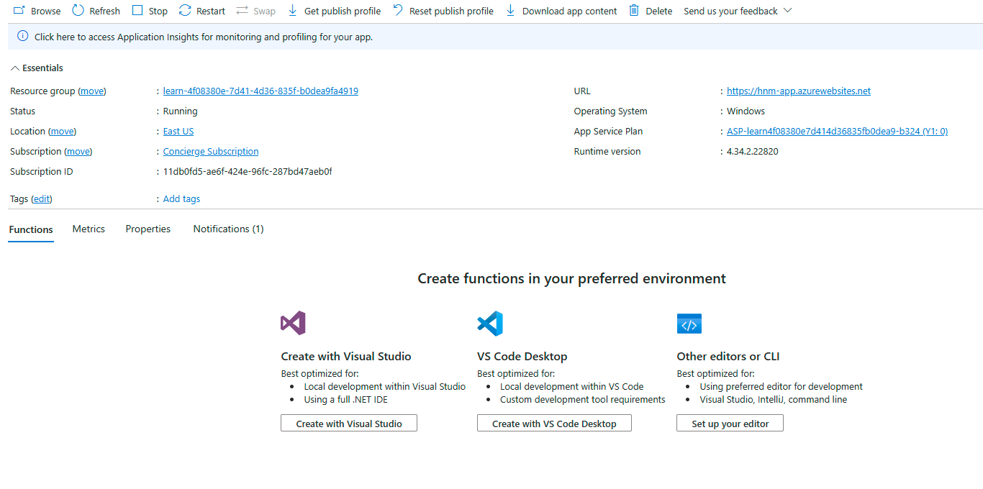Click edit link next to Tags
983x489 pixels.
coord(42,199)
